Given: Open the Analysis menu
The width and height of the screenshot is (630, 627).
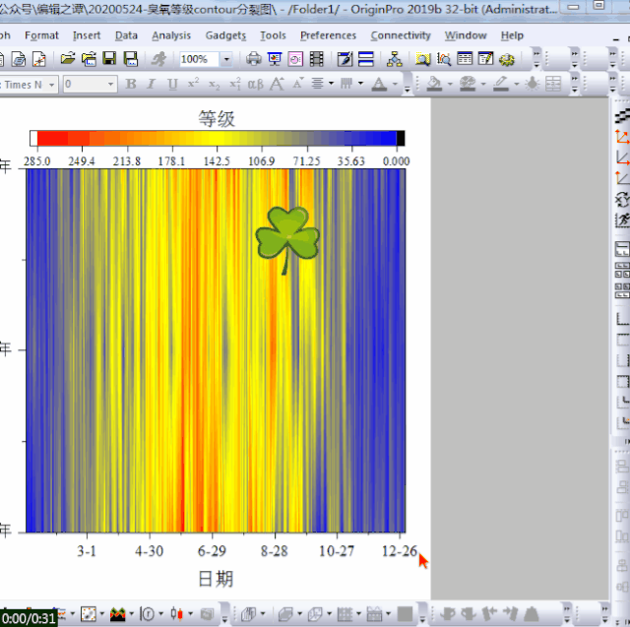Looking at the screenshot, I should pyautogui.click(x=171, y=35).
